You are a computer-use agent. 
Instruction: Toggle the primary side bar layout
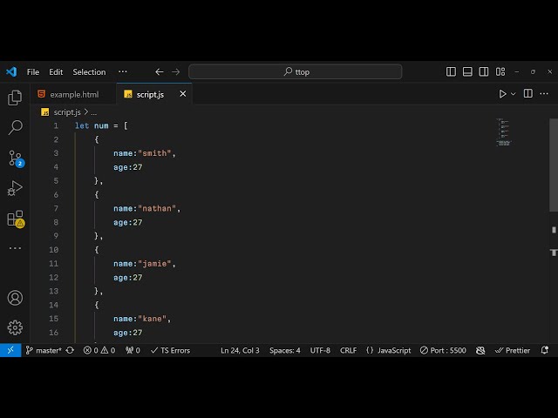tap(451, 72)
